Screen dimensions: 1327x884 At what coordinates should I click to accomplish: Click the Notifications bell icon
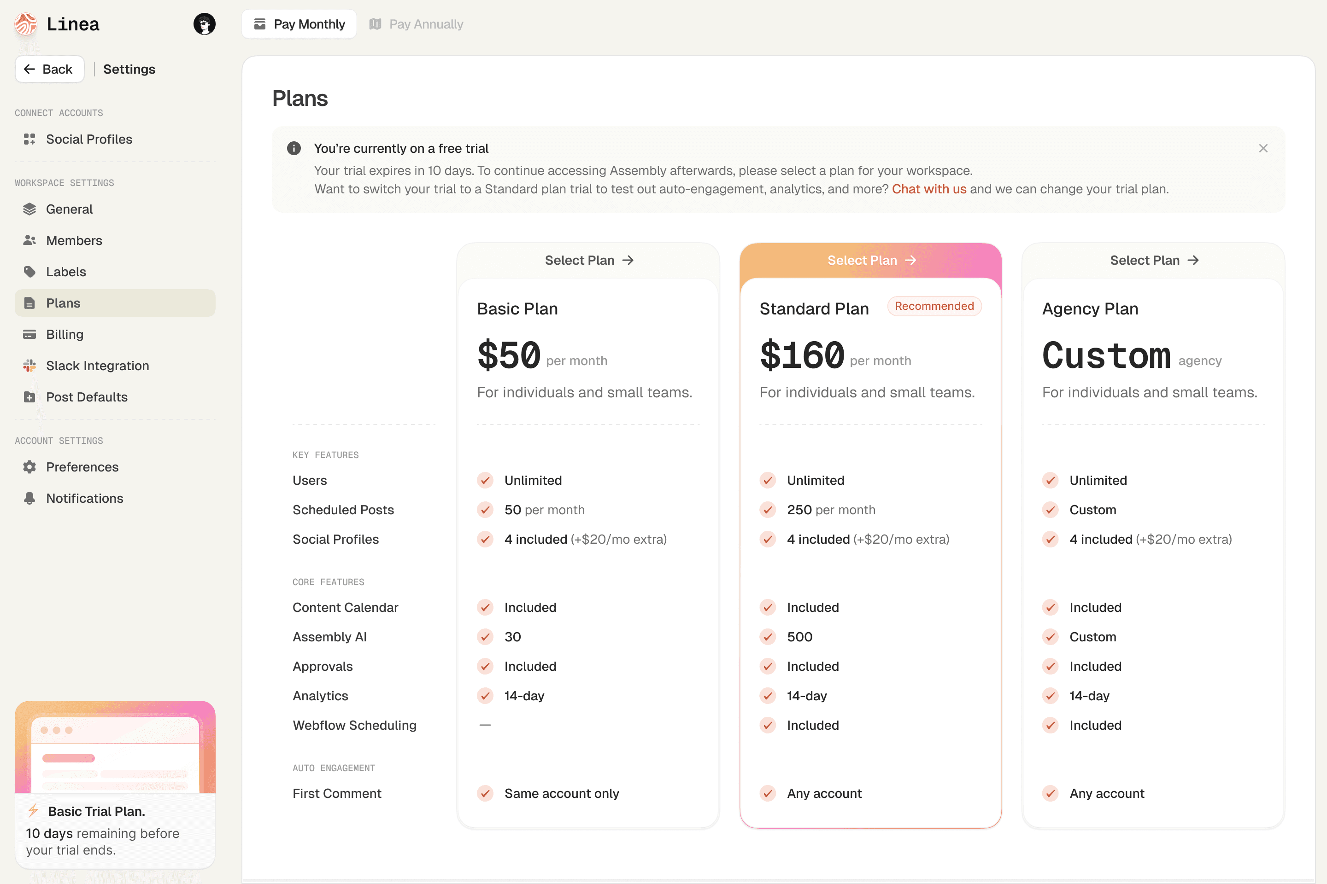29,498
